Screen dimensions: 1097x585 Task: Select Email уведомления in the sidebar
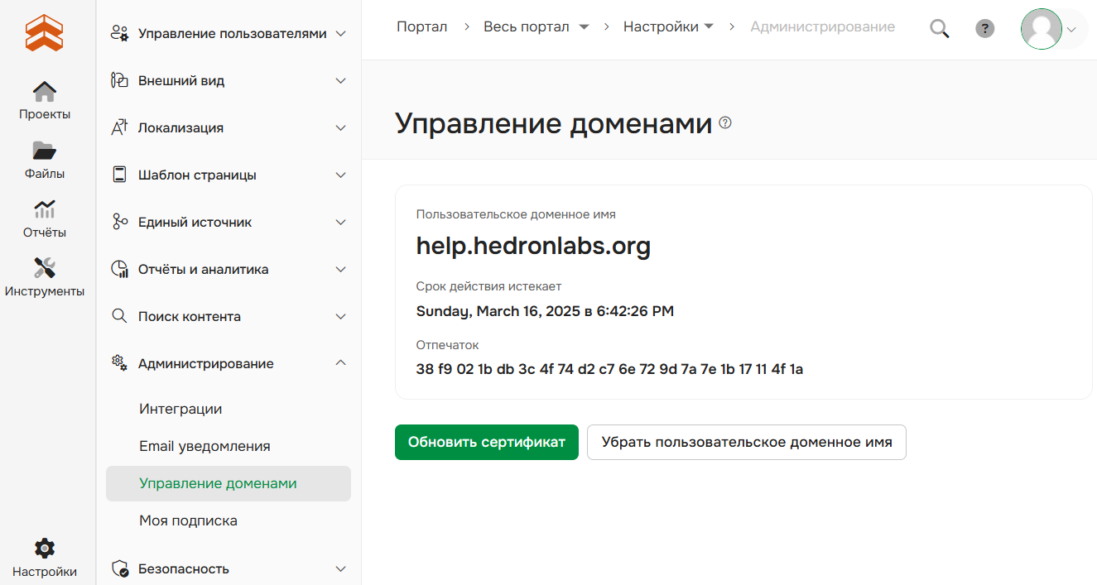point(204,445)
